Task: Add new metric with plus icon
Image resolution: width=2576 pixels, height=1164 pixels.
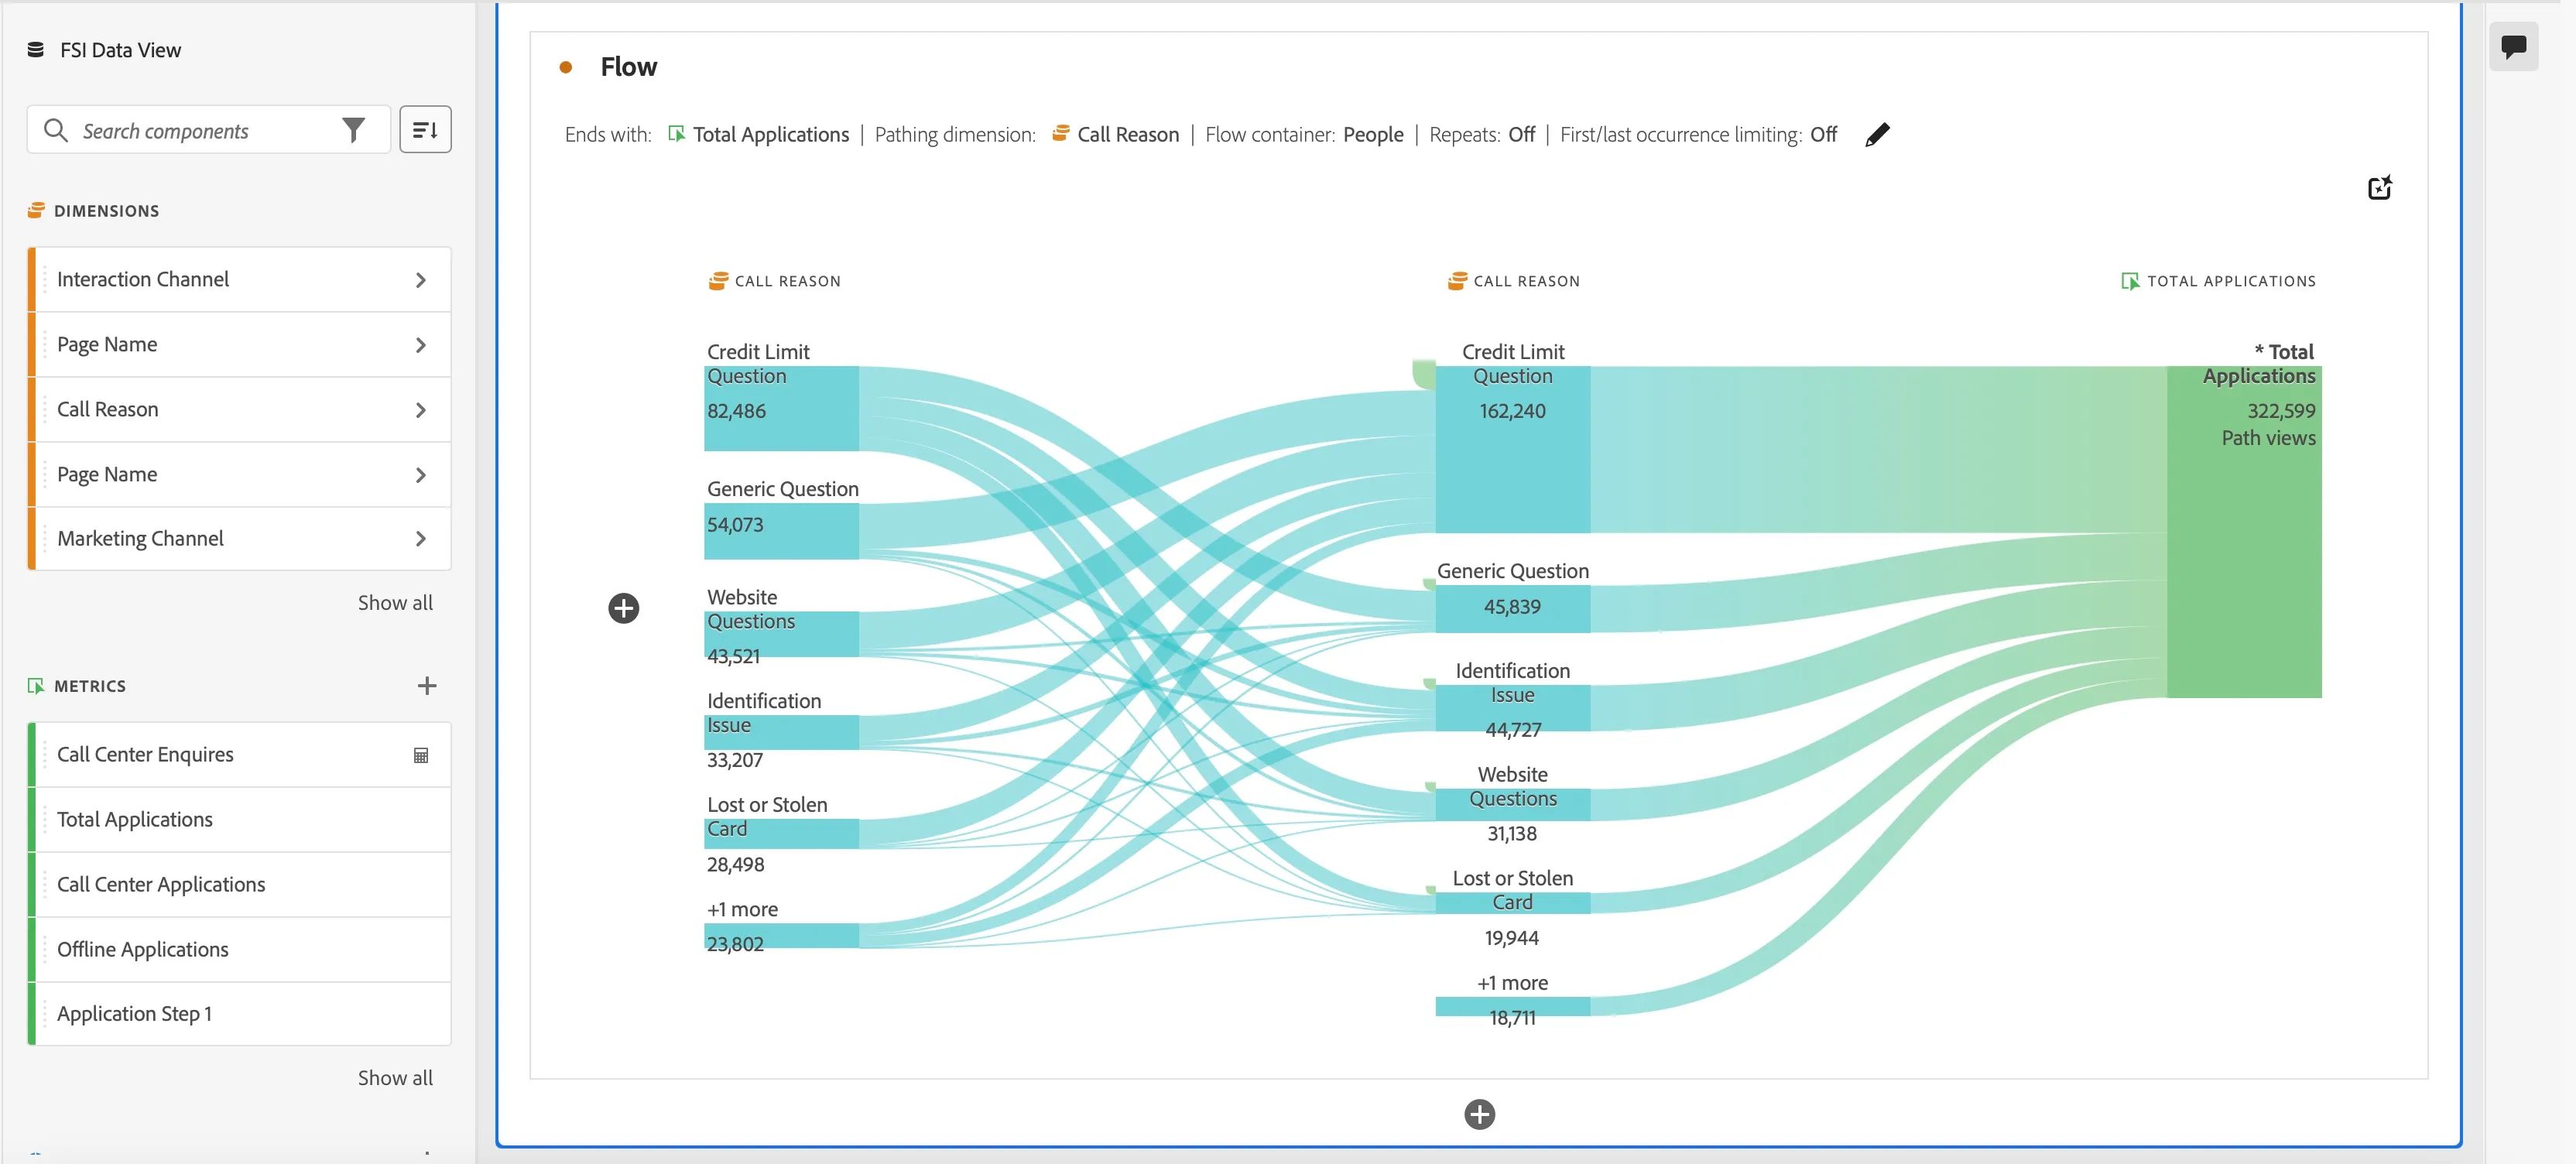Action: (427, 686)
